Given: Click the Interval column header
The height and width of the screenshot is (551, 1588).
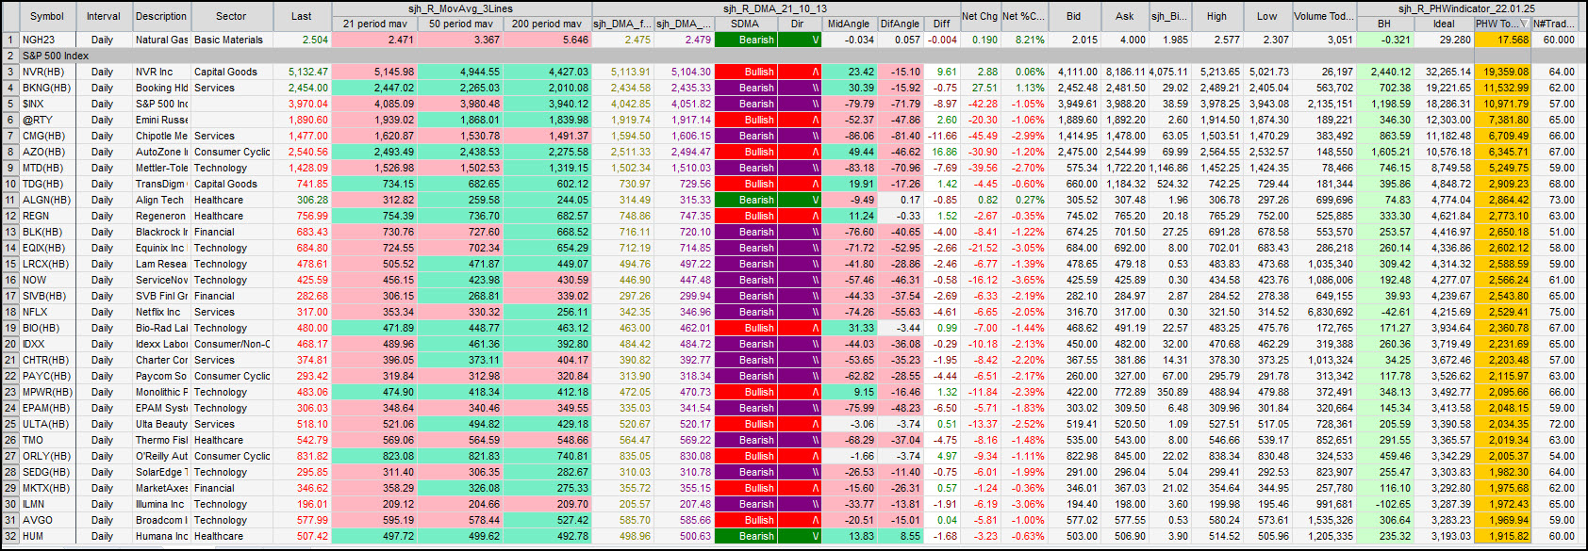Looking at the screenshot, I should [103, 16].
